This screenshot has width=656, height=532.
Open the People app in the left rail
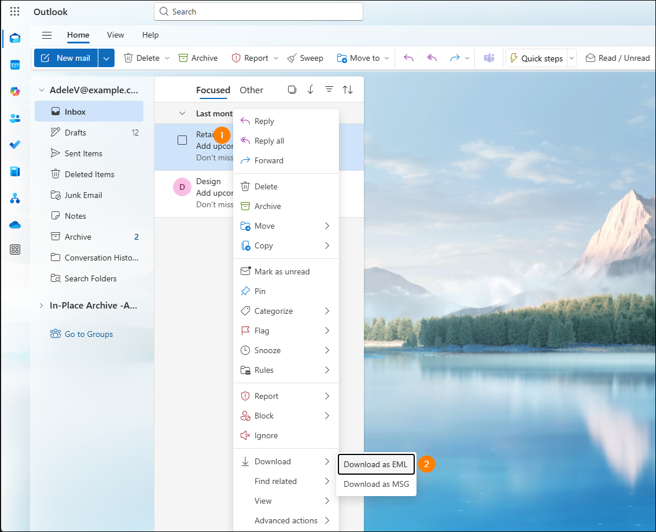[15, 118]
